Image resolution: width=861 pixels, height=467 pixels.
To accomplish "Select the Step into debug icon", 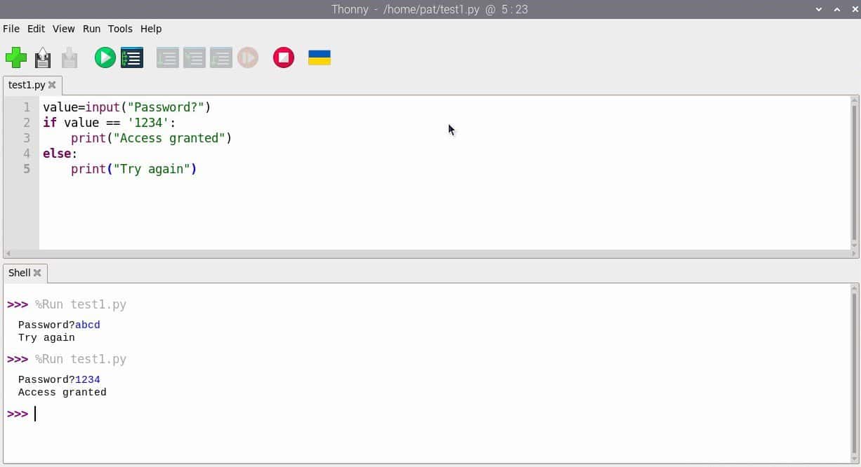I will coord(195,57).
